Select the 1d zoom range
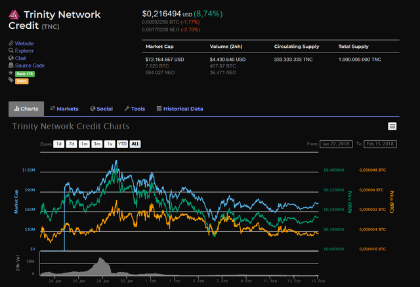 coord(58,144)
